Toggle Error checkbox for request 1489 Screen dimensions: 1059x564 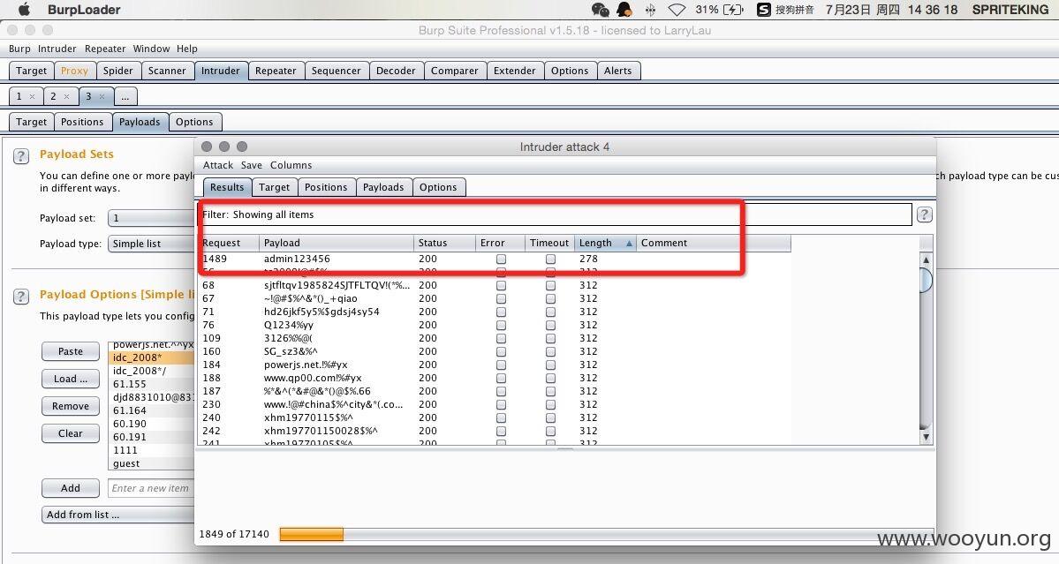point(501,259)
